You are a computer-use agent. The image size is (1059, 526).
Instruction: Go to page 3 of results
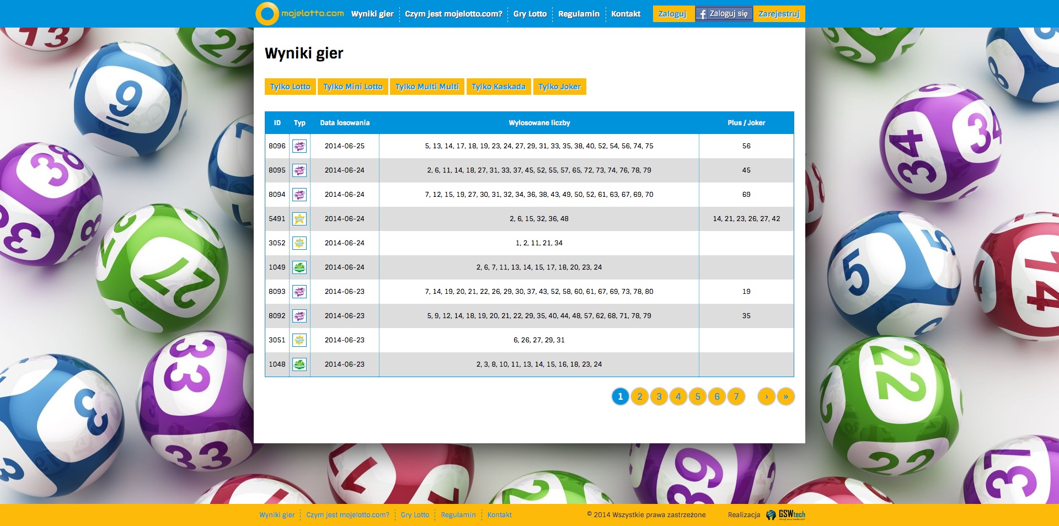(x=659, y=396)
